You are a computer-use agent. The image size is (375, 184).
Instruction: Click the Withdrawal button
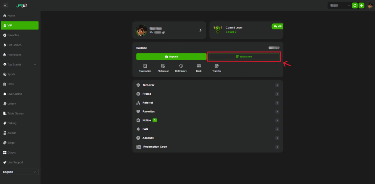(244, 57)
